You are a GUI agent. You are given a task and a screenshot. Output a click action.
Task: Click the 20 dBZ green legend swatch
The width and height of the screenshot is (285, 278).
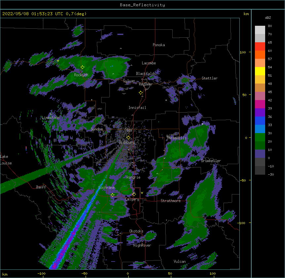click(x=260, y=145)
